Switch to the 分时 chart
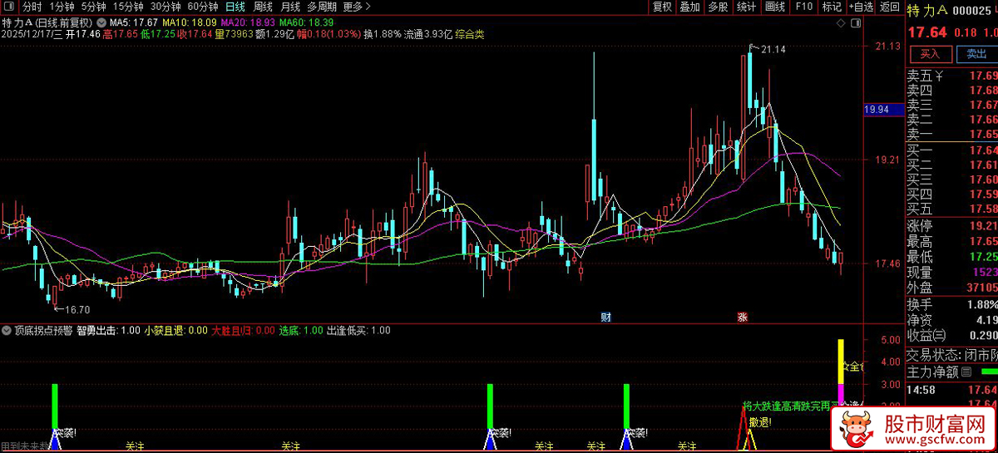This screenshot has width=998, height=453. 32,7
